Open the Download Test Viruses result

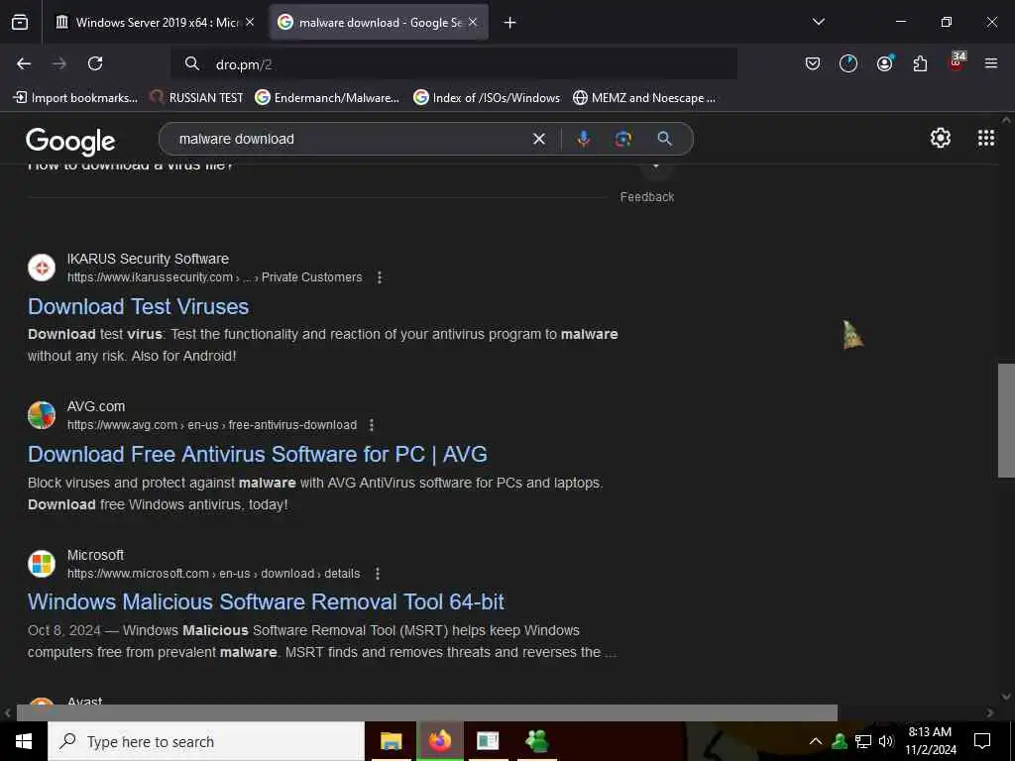pos(138,307)
